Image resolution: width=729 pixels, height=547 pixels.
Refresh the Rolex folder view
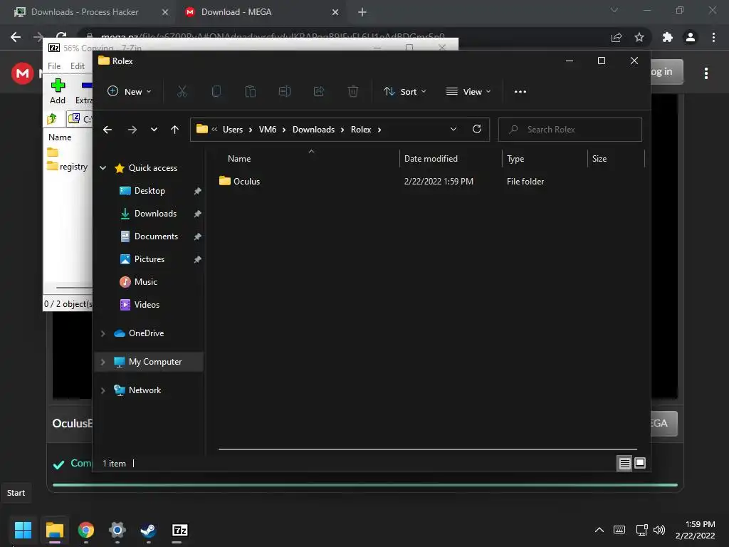tap(476, 130)
